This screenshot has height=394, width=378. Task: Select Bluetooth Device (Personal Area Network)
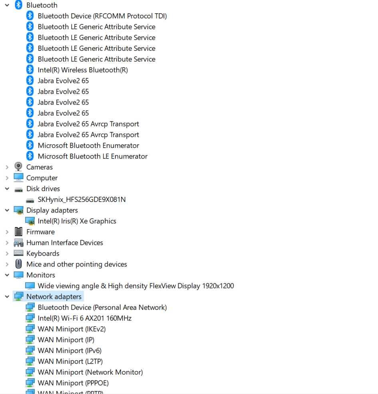point(102,308)
